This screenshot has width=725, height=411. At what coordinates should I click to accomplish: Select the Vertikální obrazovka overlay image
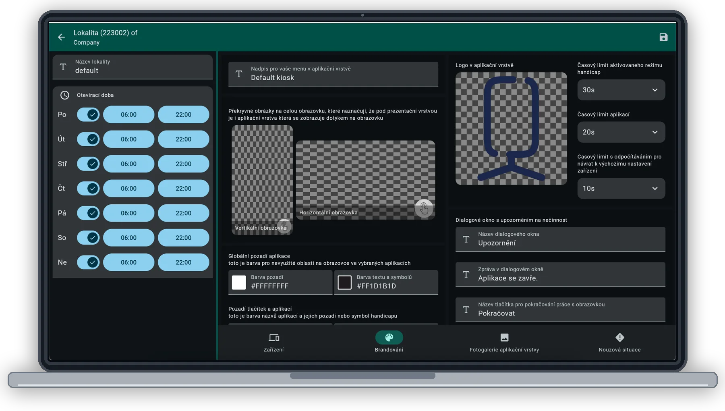point(262,180)
